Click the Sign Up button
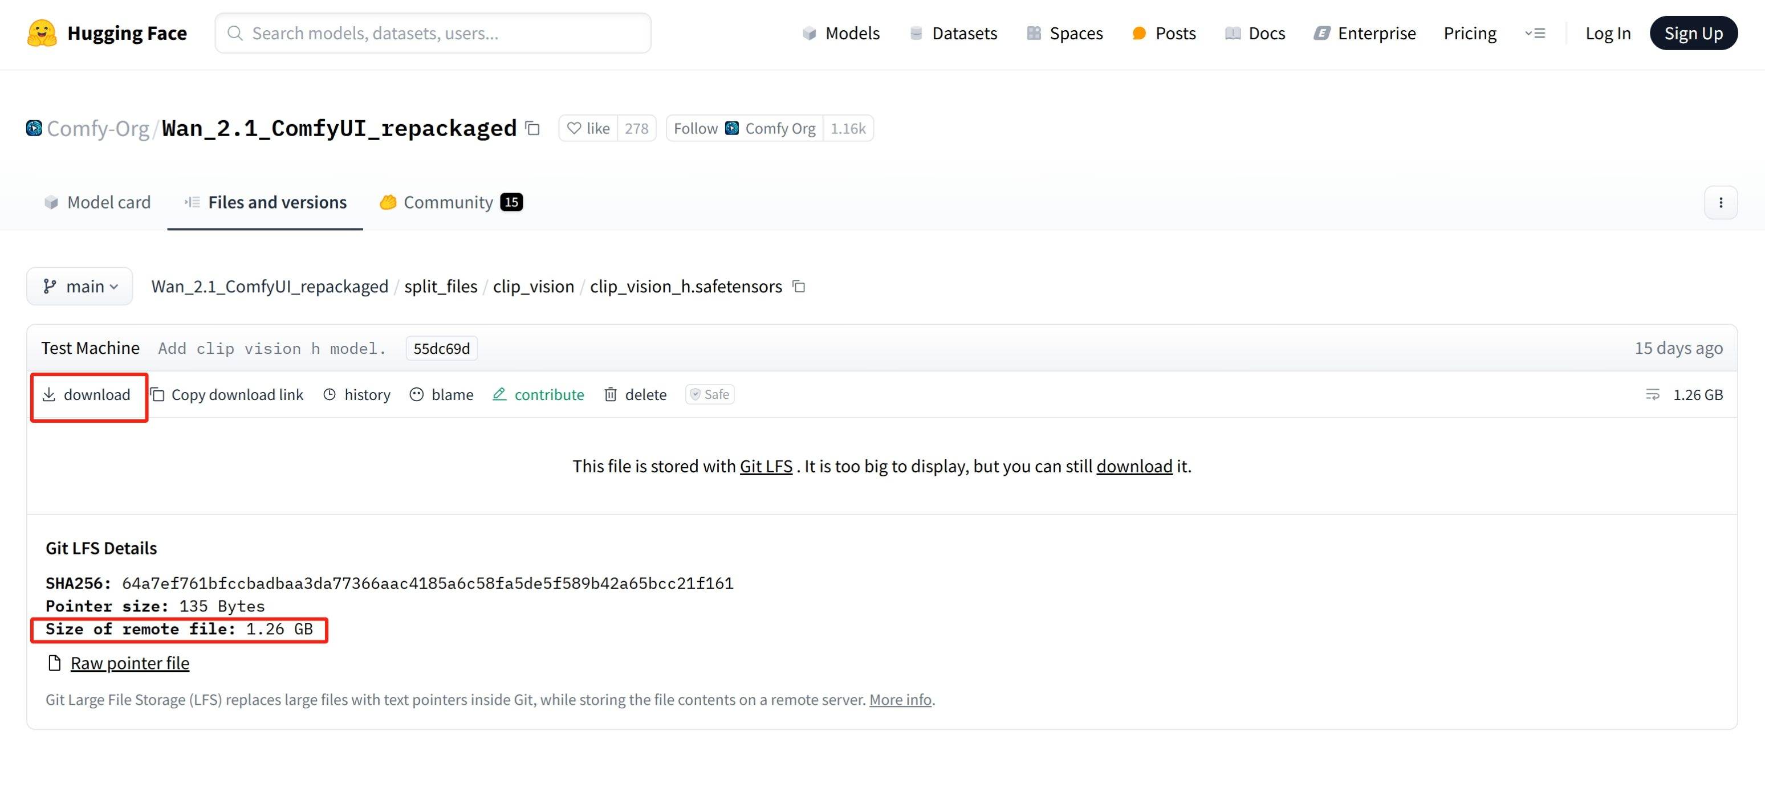Image resolution: width=1765 pixels, height=796 pixels. [1693, 33]
